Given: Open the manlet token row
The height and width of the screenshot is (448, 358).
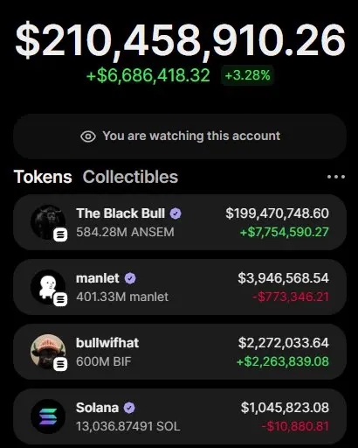Looking at the screenshot, I should (x=180, y=287).
